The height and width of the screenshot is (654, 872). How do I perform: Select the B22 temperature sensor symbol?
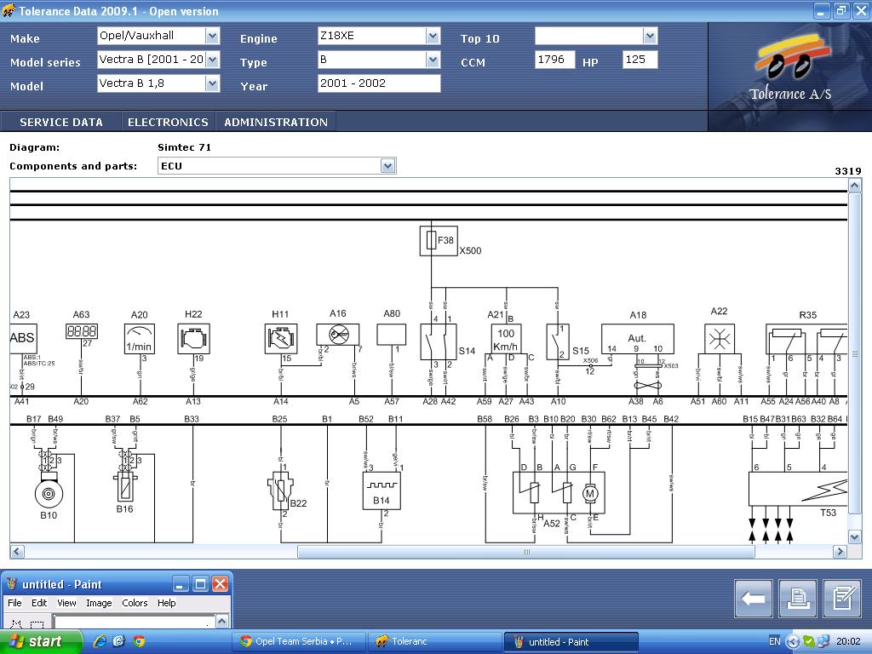tap(281, 491)
